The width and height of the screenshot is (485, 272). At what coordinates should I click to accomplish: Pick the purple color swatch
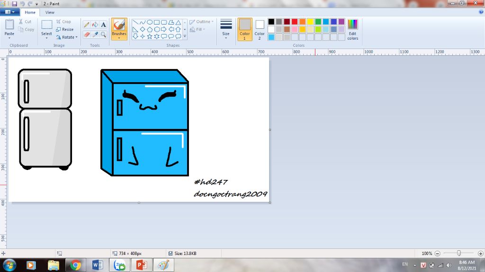coord(341,22)
